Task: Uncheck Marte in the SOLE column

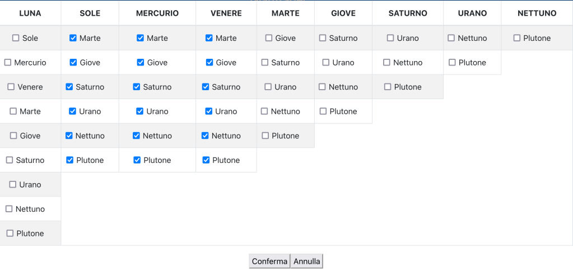Action: pyautogui.click(x=73, y=38)
